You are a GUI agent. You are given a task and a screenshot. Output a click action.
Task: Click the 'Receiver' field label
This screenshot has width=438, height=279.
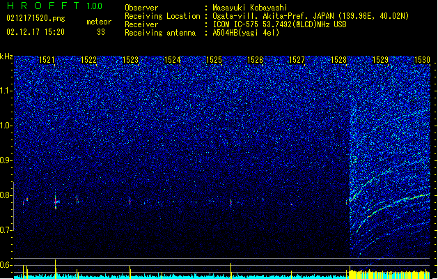pos(141,24)
